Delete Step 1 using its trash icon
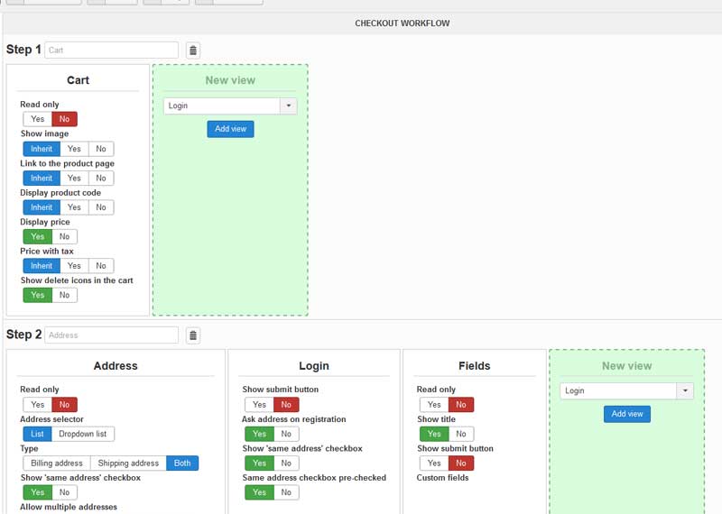The width and height of the screenshot is (722, 514). (193, 50)
